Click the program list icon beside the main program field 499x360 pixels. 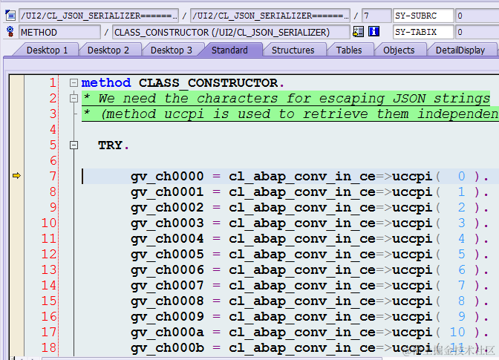click(10, 16)
